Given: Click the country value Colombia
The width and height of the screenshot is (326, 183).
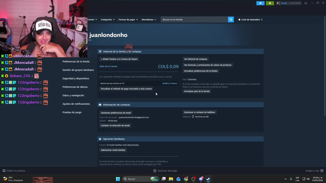Looking at the screenshot, I should click(192, 80).
